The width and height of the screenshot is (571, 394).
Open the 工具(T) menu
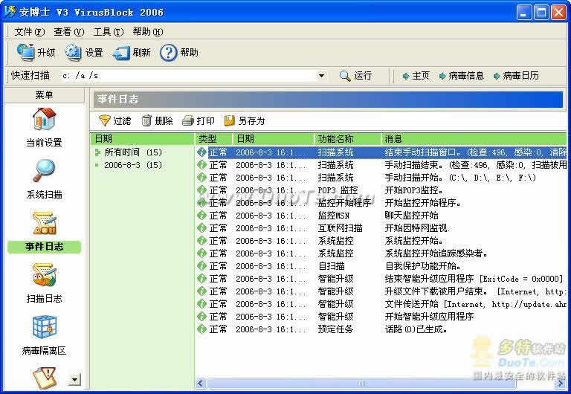click(109, 32)
